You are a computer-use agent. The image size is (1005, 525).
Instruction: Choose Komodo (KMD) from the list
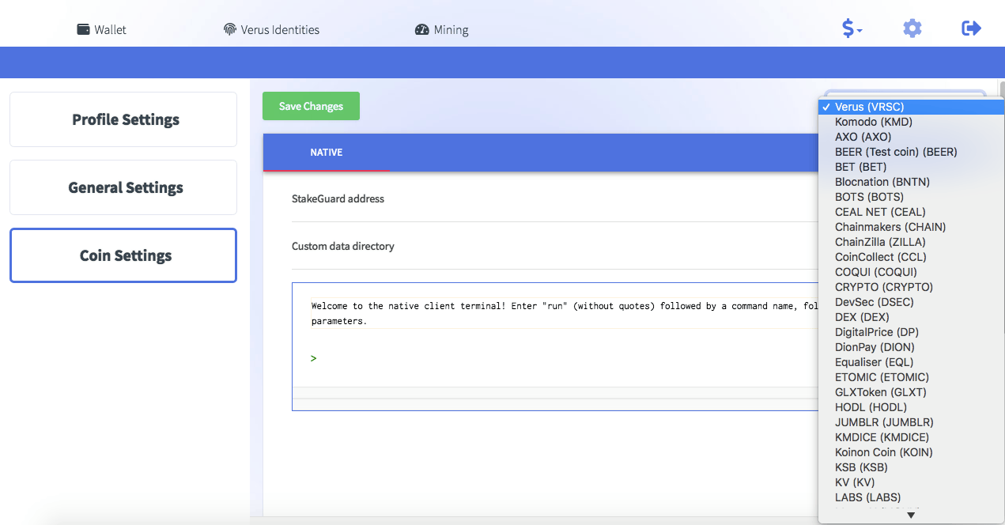911,122
